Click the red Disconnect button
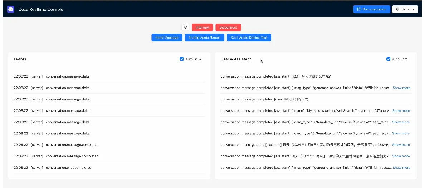The height and width of the screenshot is (188, 425). point(228,28)
